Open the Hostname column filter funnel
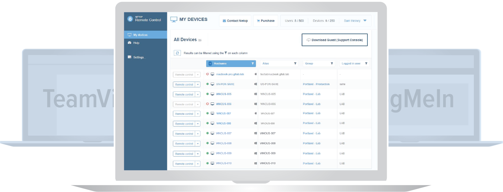503x192 pixels. point(252,64)
